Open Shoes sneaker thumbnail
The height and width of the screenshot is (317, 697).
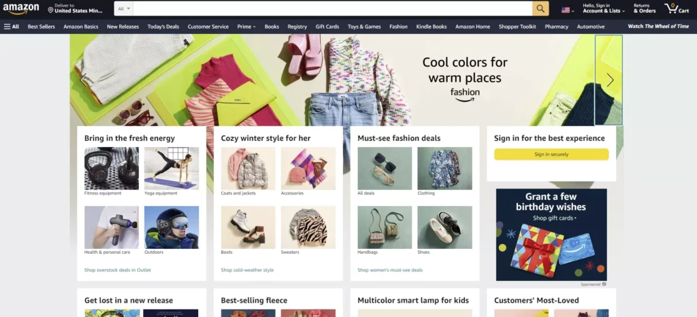point(444,227)
